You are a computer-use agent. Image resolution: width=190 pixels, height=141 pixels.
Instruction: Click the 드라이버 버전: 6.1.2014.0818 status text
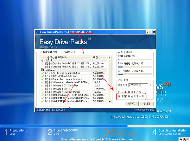click(51, 110)
